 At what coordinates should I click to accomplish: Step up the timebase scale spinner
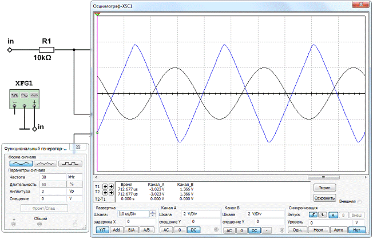[152, 212]
